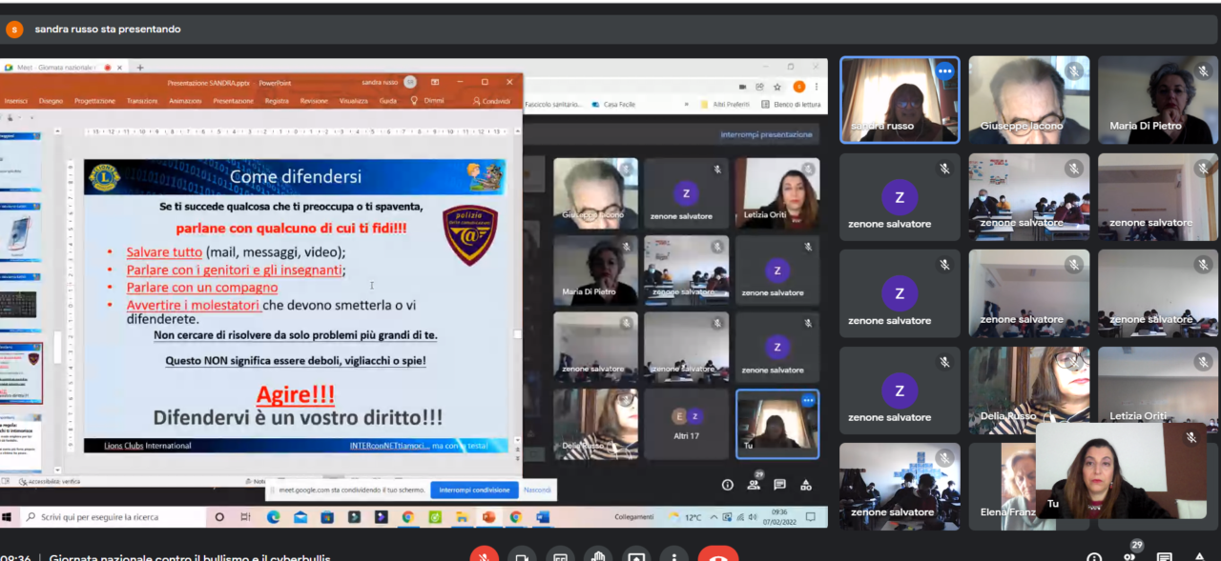Open Fascicolo sanitario bookmark
The image size is (1221, 561).
553,104
